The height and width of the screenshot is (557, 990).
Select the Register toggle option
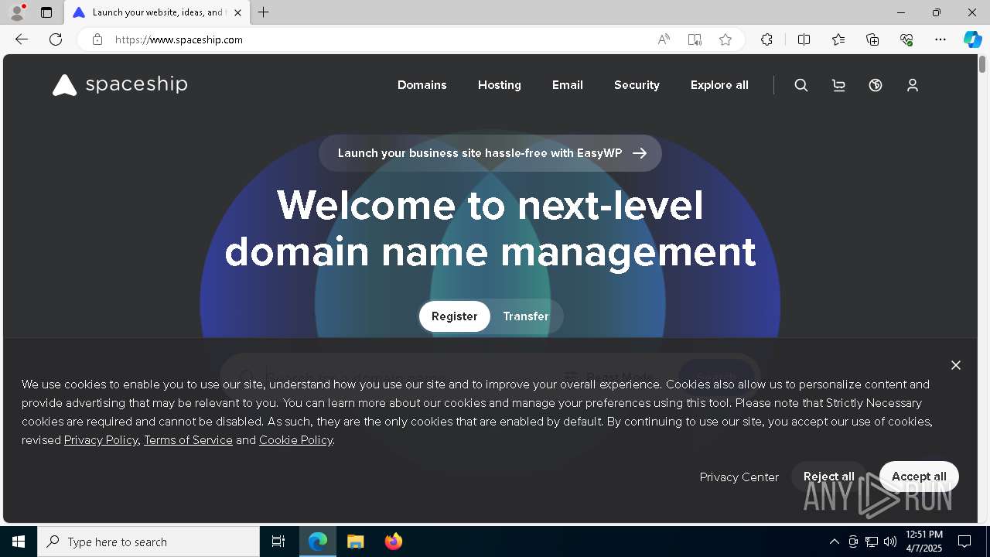455,316
